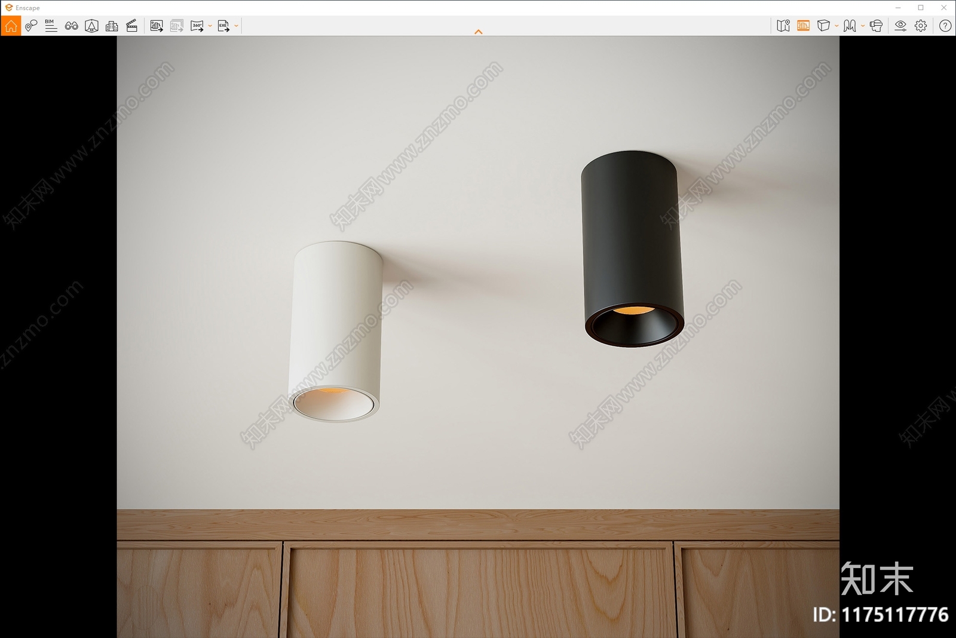The image size is (956, 638).
Task: Toggle the highlighted Safe Frame icon
Action: coord(804,26)
